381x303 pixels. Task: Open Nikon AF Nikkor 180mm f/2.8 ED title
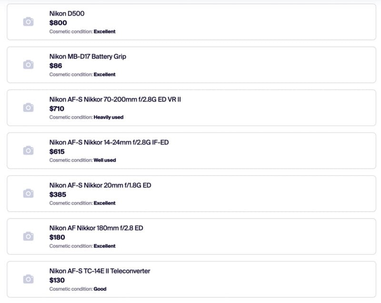[96, 228]
